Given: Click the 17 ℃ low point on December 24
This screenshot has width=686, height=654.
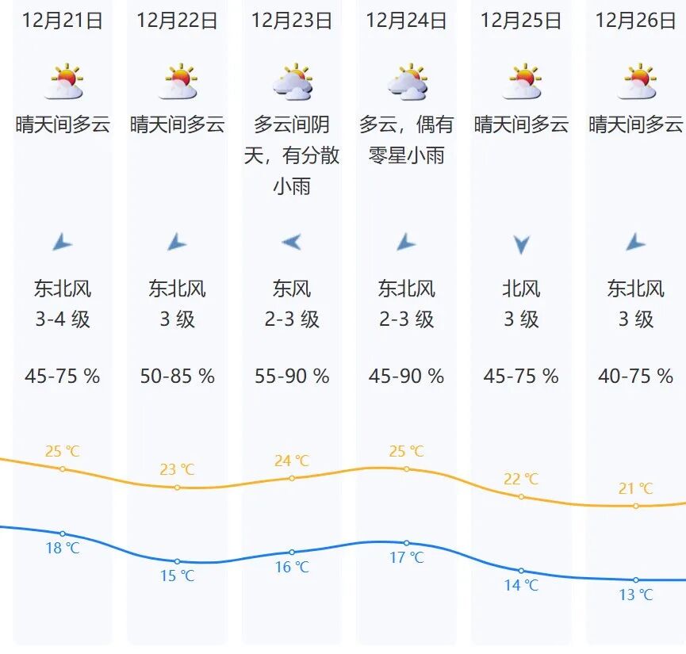Looking at the screenshot, I should 407,543.
